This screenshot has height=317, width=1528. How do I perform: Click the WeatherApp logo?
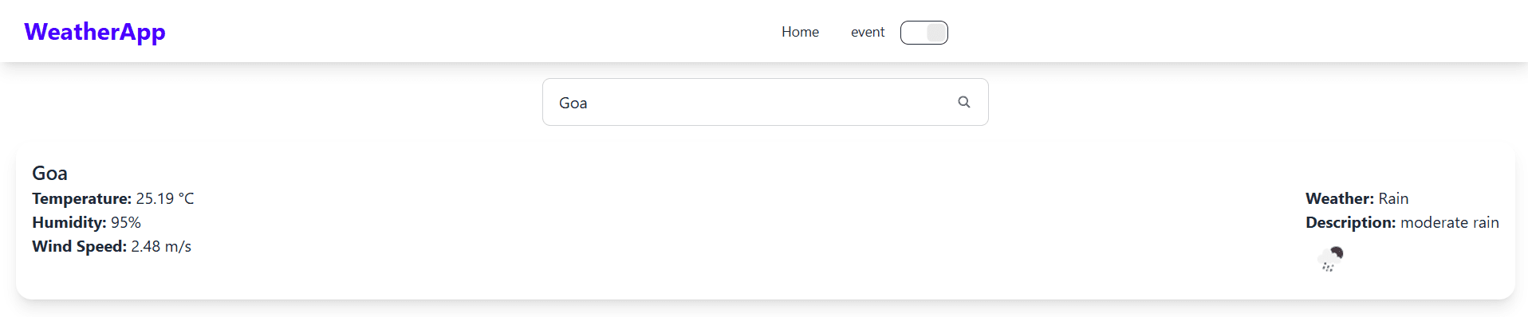[95, 32]
